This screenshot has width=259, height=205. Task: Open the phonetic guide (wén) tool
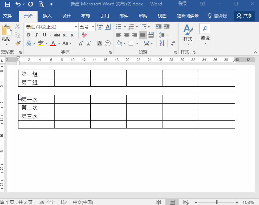pos(100,27)
